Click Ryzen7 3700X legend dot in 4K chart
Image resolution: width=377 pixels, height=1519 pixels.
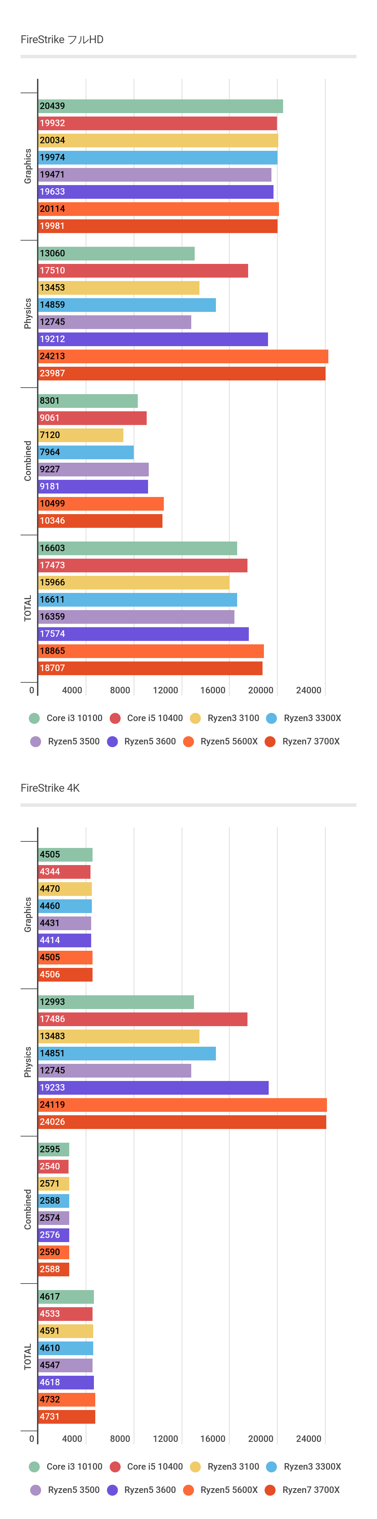click(270, 1490)
